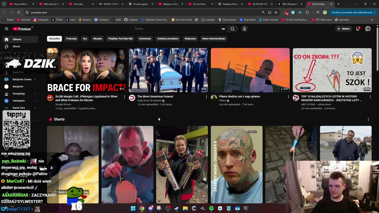
Task: Switch to the Kanye West tab
Action: pyautogui.click(x=22, y=4)
